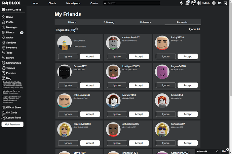This screenshot has height=154, width=232.
Task: Open Brown10137 avatar thumbnail
Action: click(65, 72)
